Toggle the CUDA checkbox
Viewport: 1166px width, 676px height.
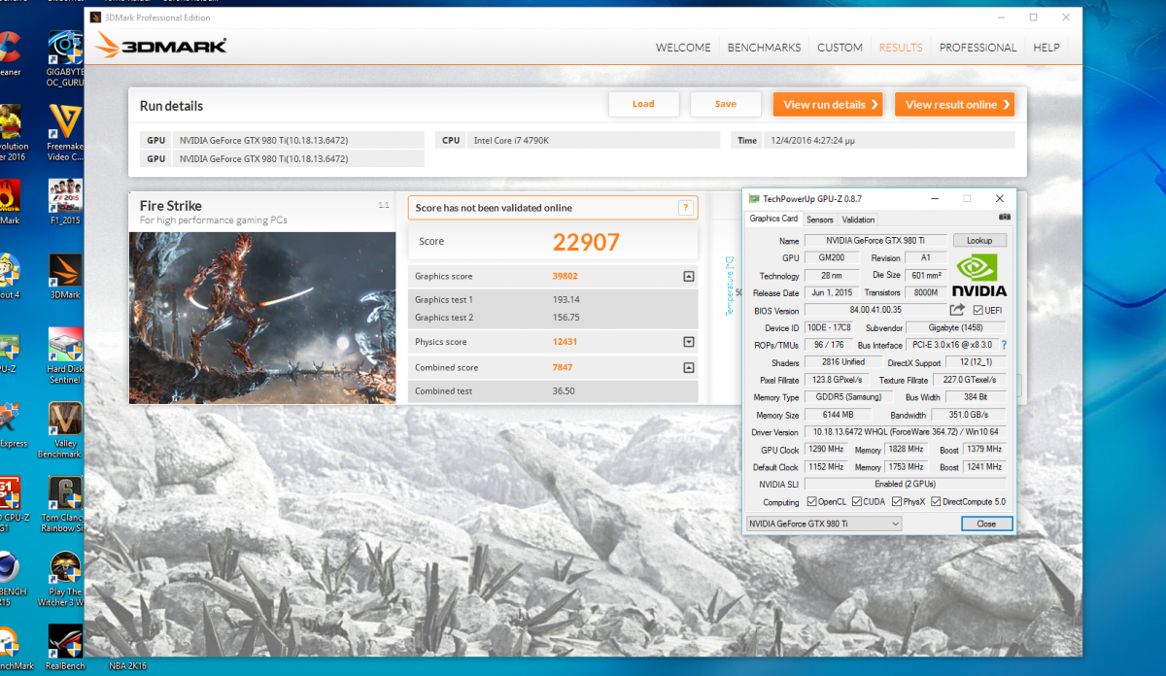[x=856, y=502]
